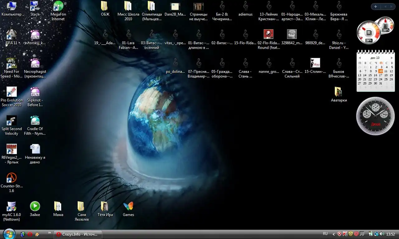Screen dimensions: 399x239
Task: Open the MegaFon Internet shortcut
Action: (58, 6)
